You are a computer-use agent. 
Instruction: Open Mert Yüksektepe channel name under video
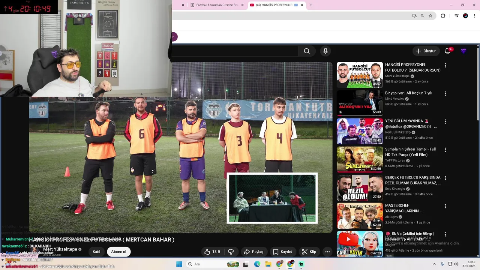coord(60,249)
